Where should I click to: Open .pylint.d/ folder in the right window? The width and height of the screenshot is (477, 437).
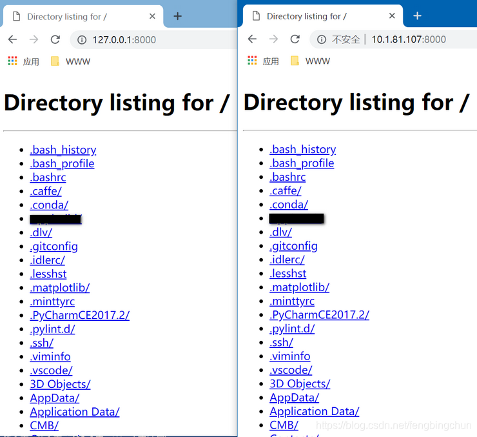coord(292,329)
